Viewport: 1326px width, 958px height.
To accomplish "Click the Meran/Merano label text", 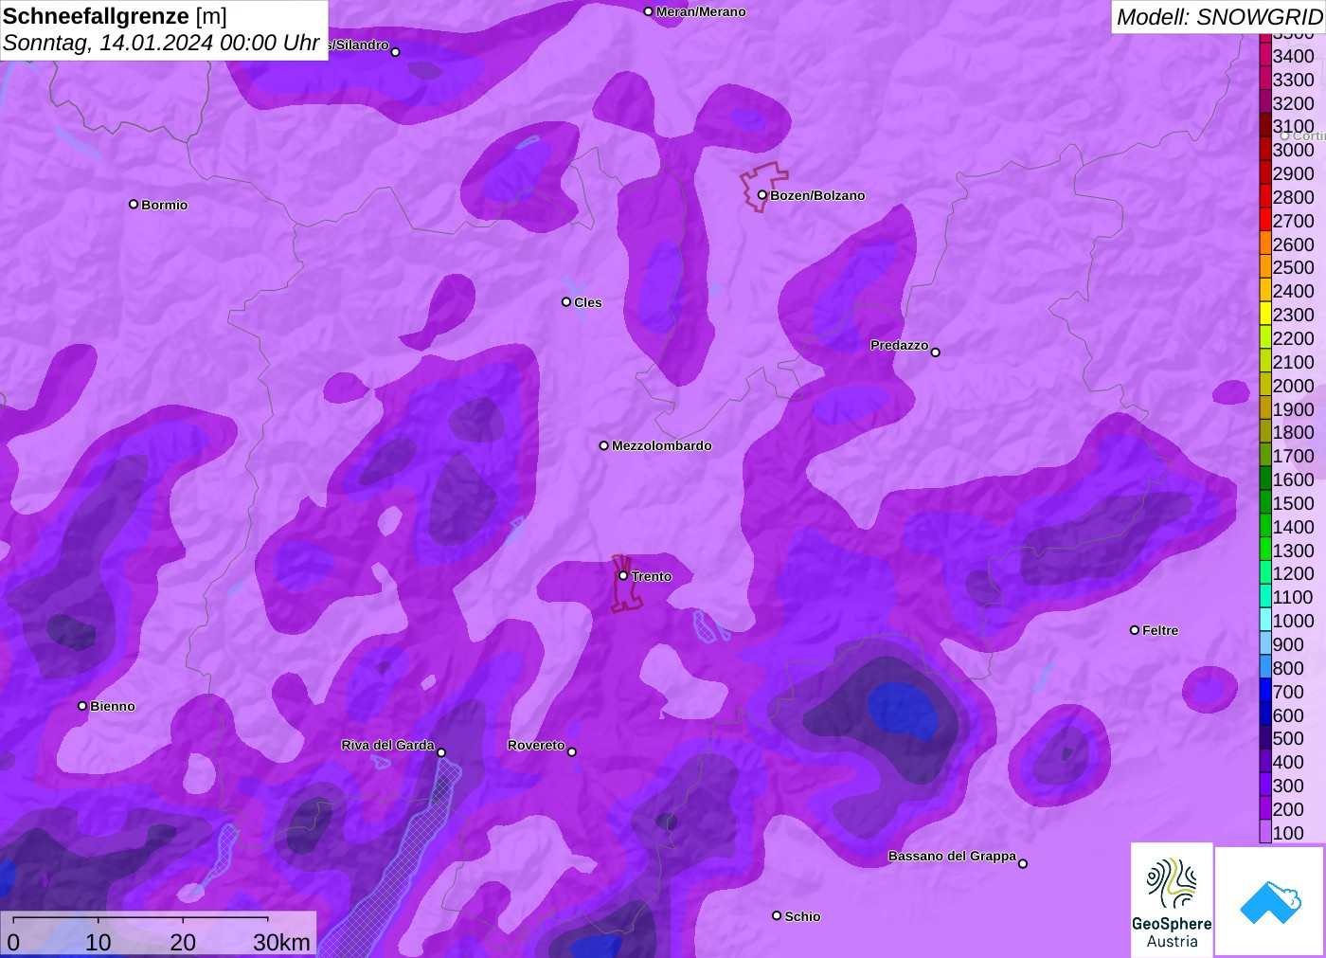I will 701,11.
